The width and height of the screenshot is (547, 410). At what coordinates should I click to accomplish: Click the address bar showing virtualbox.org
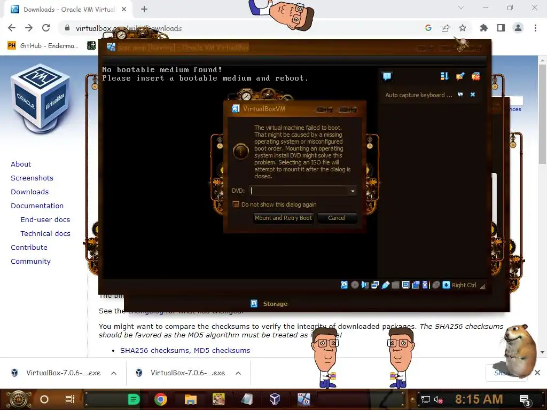pos(241,28)
